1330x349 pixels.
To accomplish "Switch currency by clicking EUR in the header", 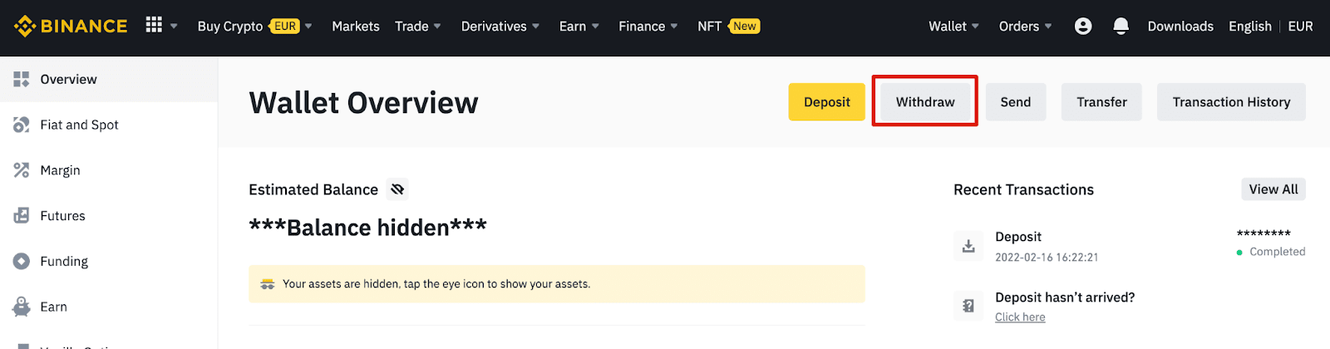I will point(1300,26).
